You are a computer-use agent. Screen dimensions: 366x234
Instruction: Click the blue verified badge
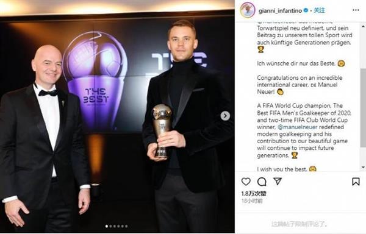(x=306, y=10)
